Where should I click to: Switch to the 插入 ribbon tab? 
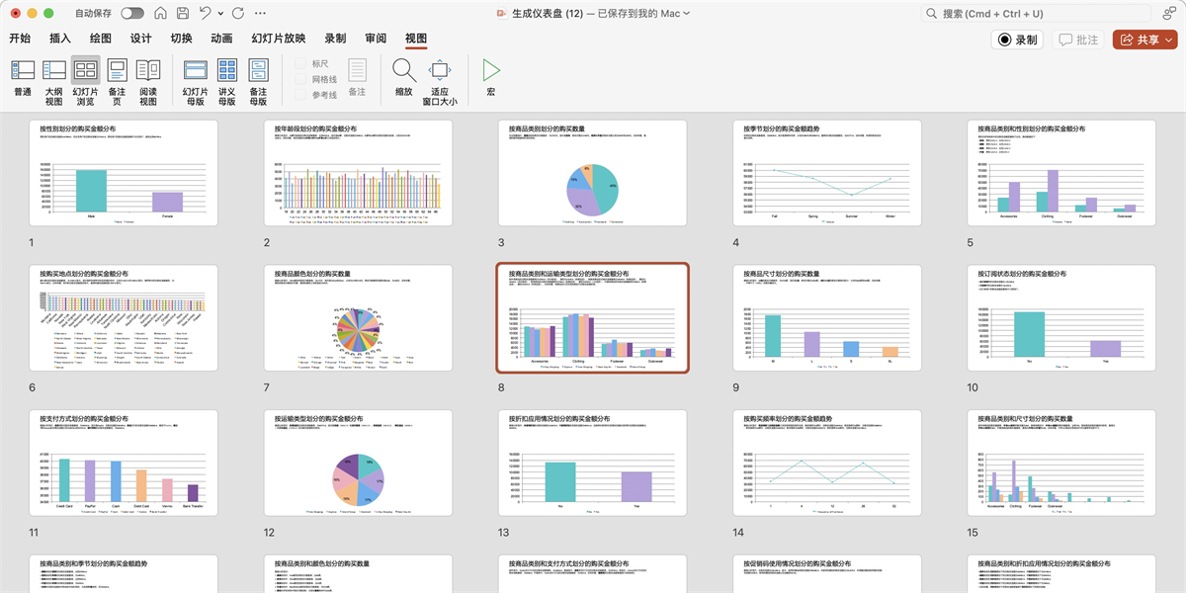click(60, 39)
